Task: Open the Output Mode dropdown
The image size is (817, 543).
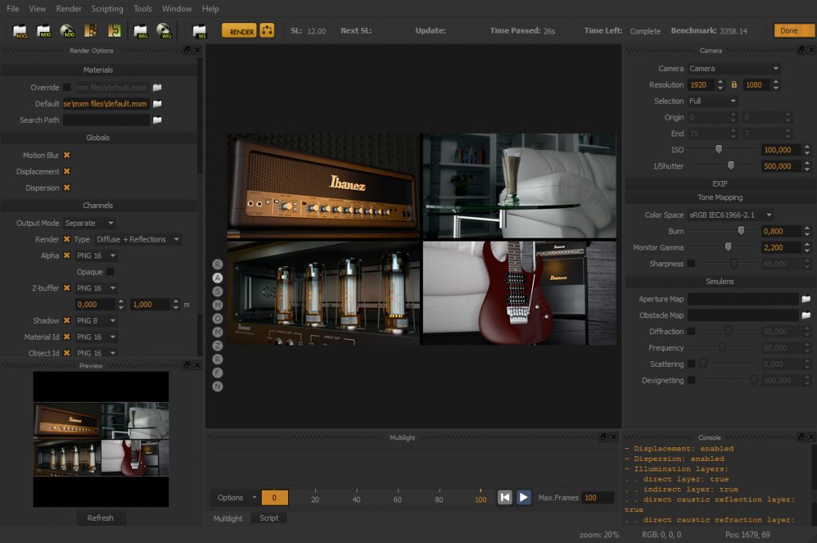Action: 89,222
